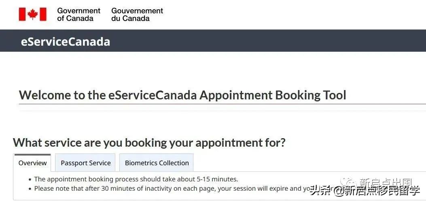This screenshot has width=426, height=202.
Task: Switch to the Passport Service tab
Action: pos(85,163)
